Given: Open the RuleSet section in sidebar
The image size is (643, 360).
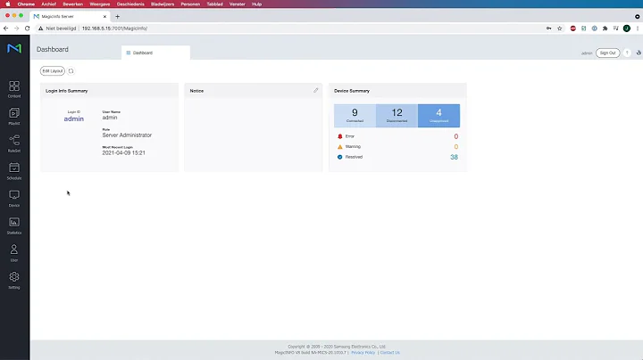Looking at the screenshot, I should [14, 143].
